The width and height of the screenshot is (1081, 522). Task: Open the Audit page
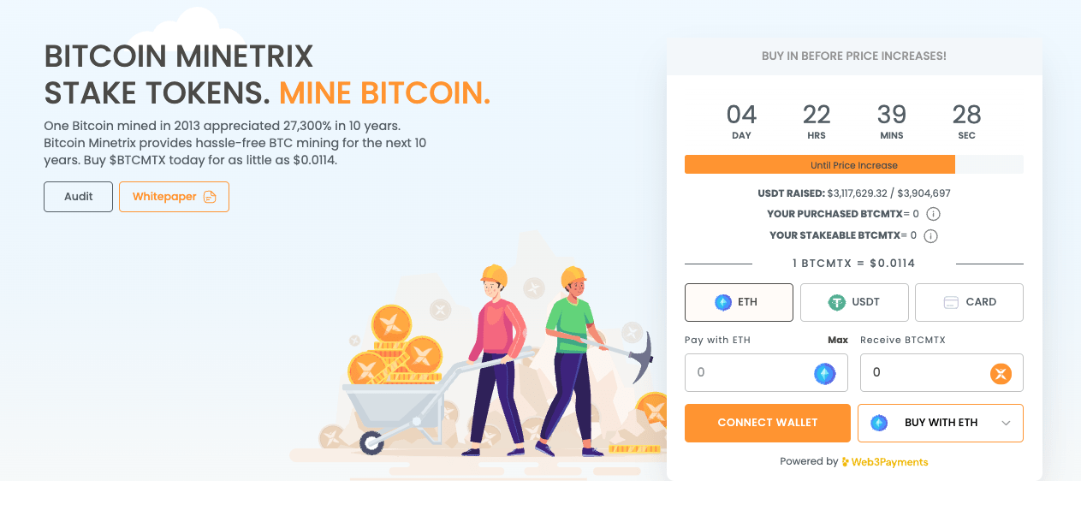78,197
